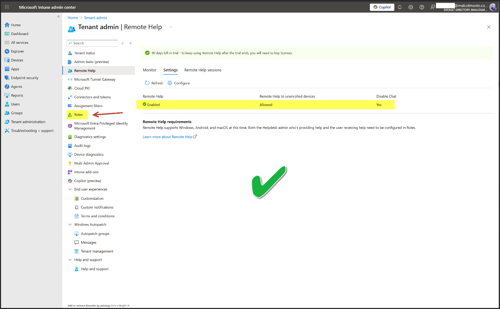Switch to the Monitor tab
This screenshot has width=500, height=309.
[149, 70]
